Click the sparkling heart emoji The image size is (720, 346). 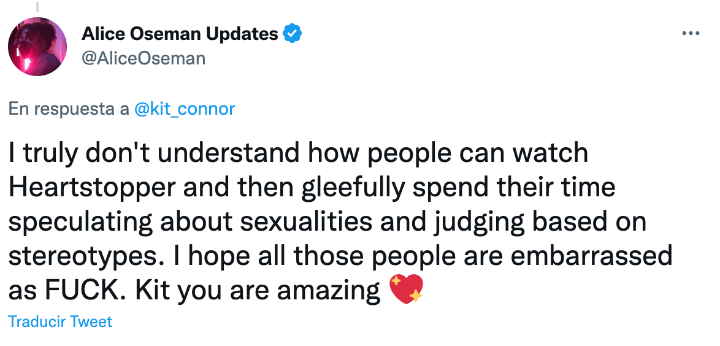407,289
